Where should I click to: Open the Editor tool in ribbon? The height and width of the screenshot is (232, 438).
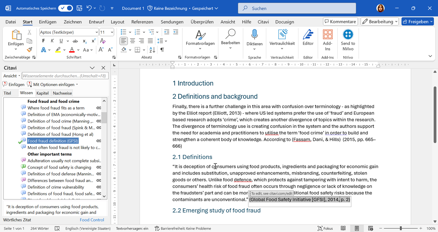point(308,38)
